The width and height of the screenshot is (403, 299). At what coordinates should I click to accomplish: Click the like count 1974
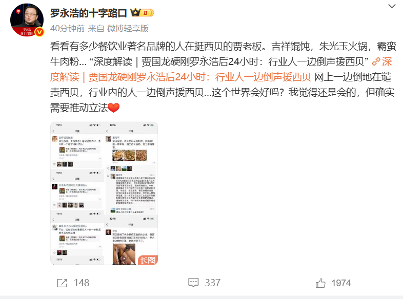coord(341,283)
